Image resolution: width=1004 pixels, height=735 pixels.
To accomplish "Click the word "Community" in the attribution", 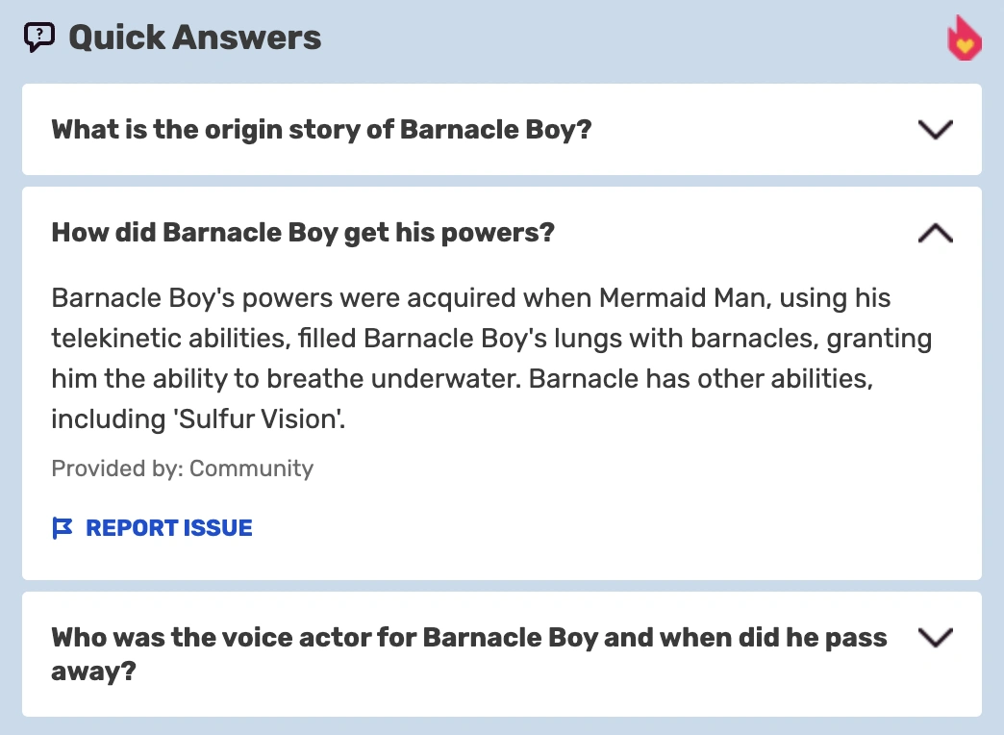I will click(x=252, y=469).
